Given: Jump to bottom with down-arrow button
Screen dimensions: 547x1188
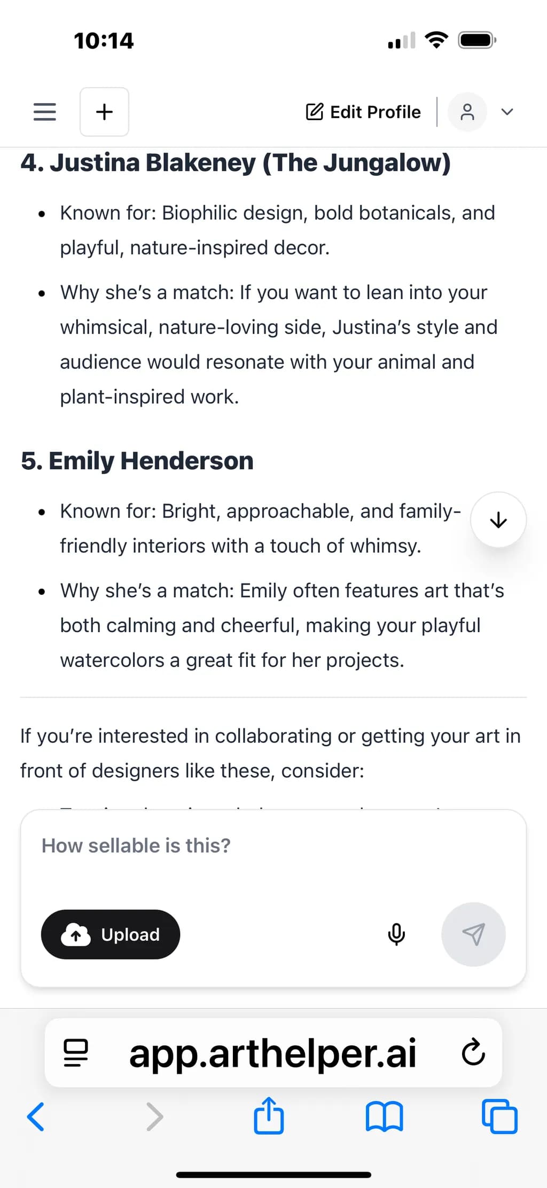Looking at the screenshot, I should 498,520.
